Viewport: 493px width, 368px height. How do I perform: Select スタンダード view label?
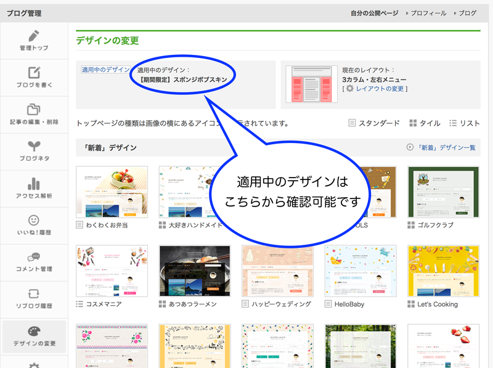(379, 123)
